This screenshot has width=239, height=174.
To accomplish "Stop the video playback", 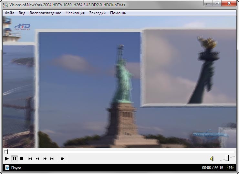I will point(22,159).
